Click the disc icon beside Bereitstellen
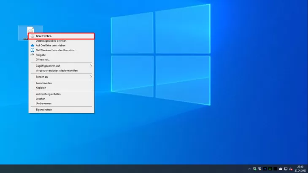The height and width of the screenshot is (173, 308). tap(32, 36)
